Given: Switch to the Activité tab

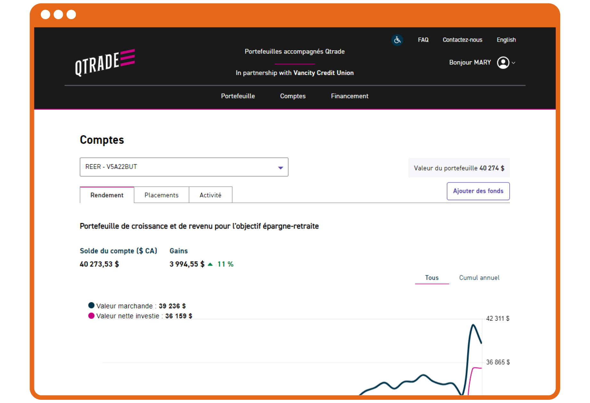Looking at the screenshot, I should pos(210,195).
